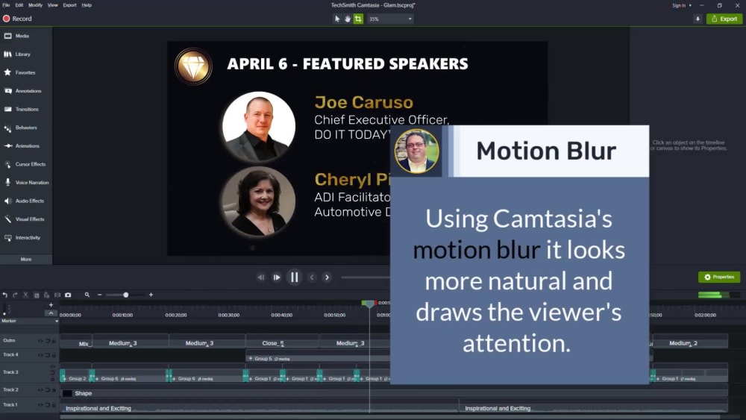Click the Record button
This screenshot has height=420, width=746.
[x=18, y=19]
